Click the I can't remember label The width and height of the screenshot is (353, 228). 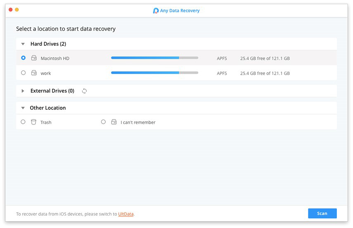[138, 122]
